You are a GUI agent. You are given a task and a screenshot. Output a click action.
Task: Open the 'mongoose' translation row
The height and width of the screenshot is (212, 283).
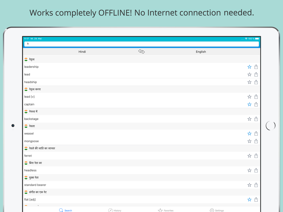(x=113, y=141)
